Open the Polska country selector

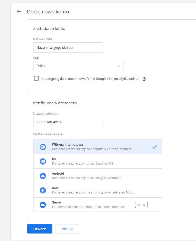(78, 66)
